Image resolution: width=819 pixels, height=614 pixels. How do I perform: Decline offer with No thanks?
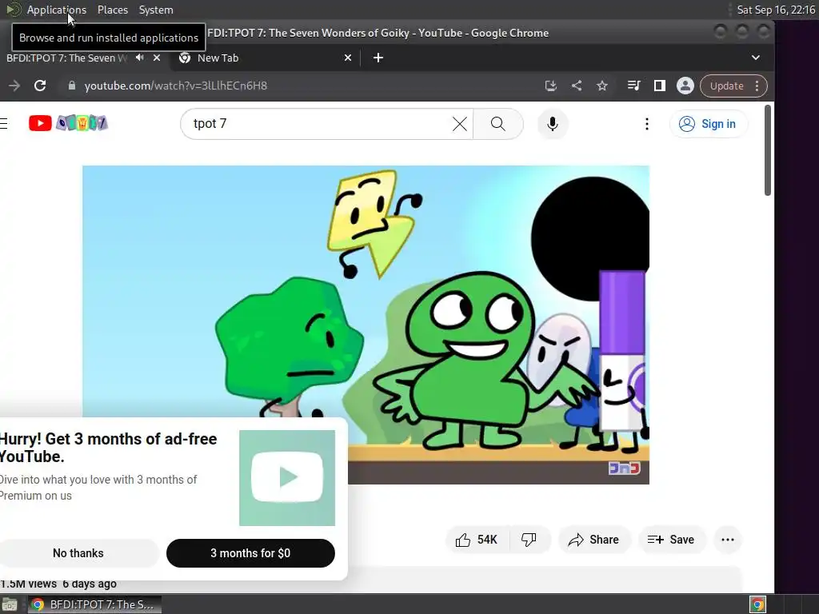point(78,553)
